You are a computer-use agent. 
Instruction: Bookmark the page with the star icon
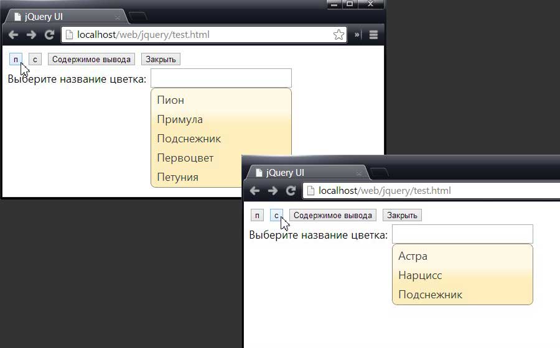click(x=338, y=35)
